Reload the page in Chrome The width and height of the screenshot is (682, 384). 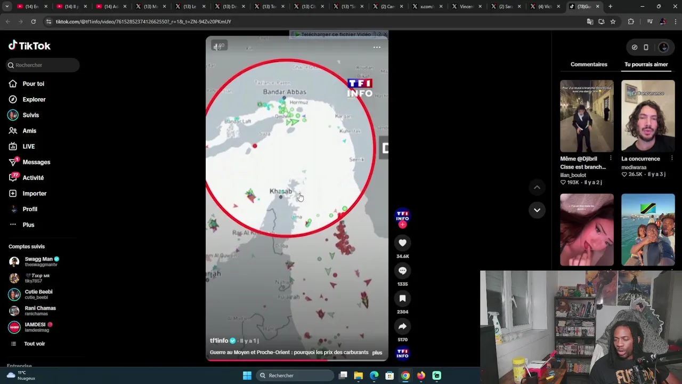point(33,22)
